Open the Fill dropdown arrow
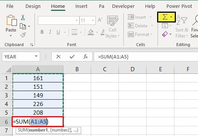Viewport: 198px width, 136px height. [170, 26]
